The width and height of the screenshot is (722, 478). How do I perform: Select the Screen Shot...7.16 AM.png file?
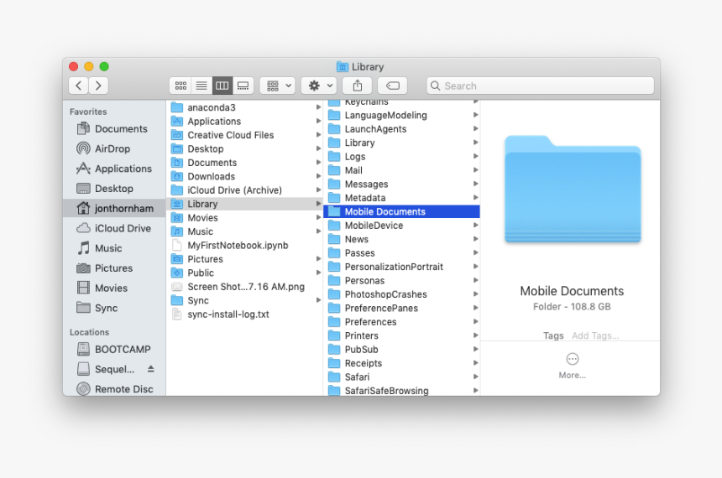pyautogui.click(x=244, y=287)
